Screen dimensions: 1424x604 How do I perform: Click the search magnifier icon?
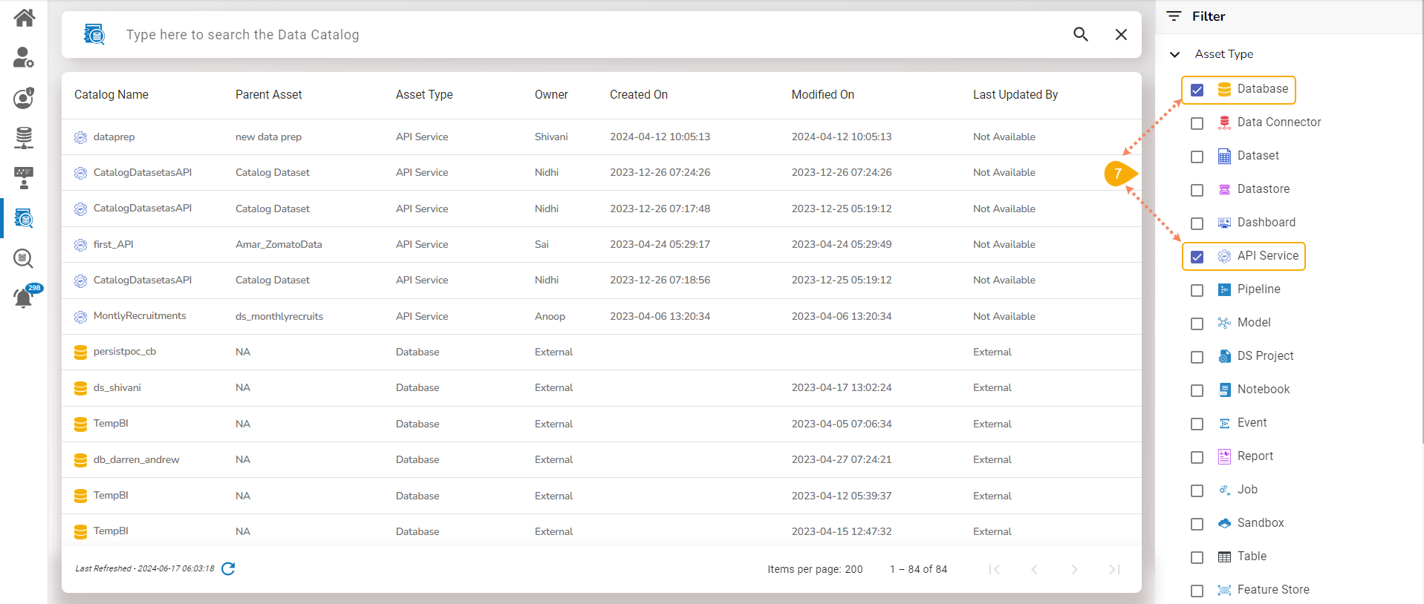pos(1081,34)
